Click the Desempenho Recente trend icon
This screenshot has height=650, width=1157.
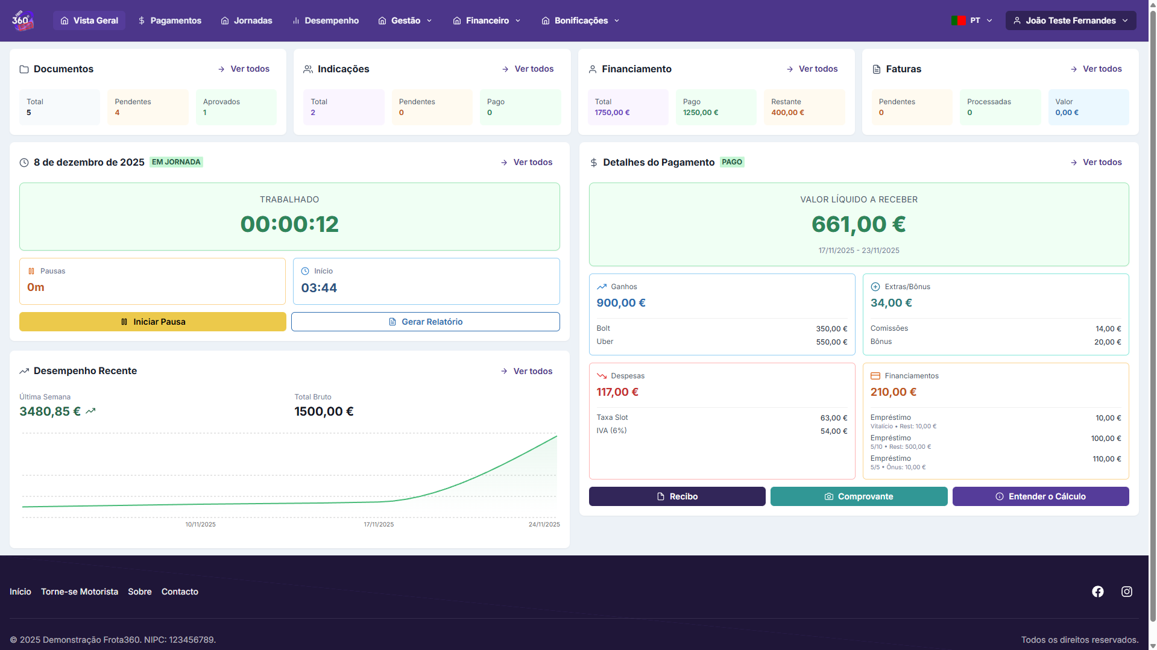24,371
